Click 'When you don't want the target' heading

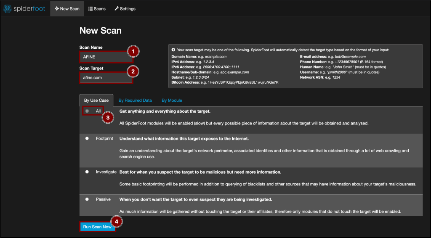(196, 200)
